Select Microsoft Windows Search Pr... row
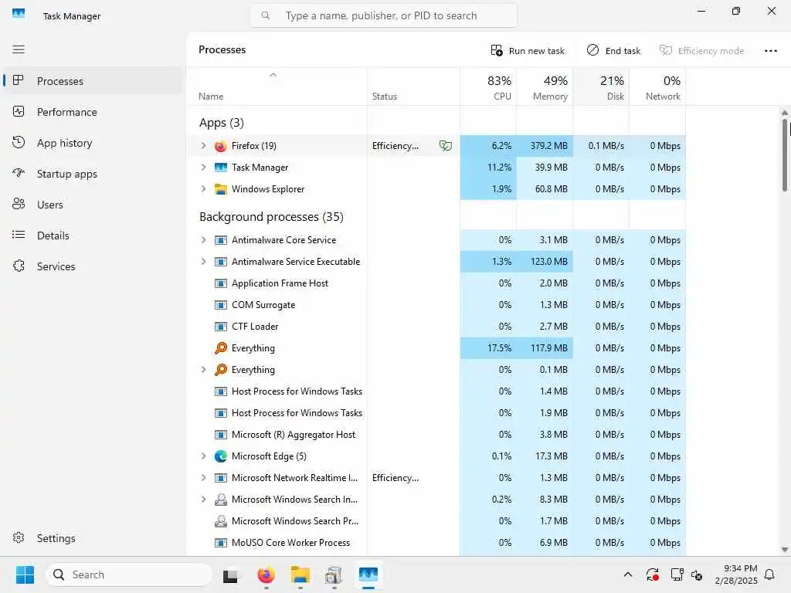The height and width of the screenshot is (593, 791). [x=436, y=521]
